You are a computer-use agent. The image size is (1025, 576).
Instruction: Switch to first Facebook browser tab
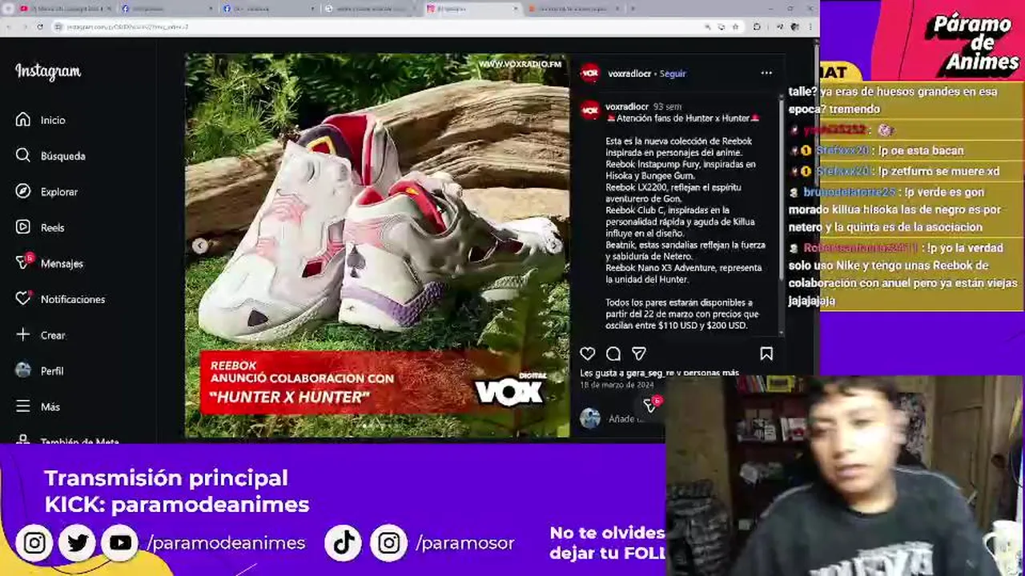click(166, 9)
